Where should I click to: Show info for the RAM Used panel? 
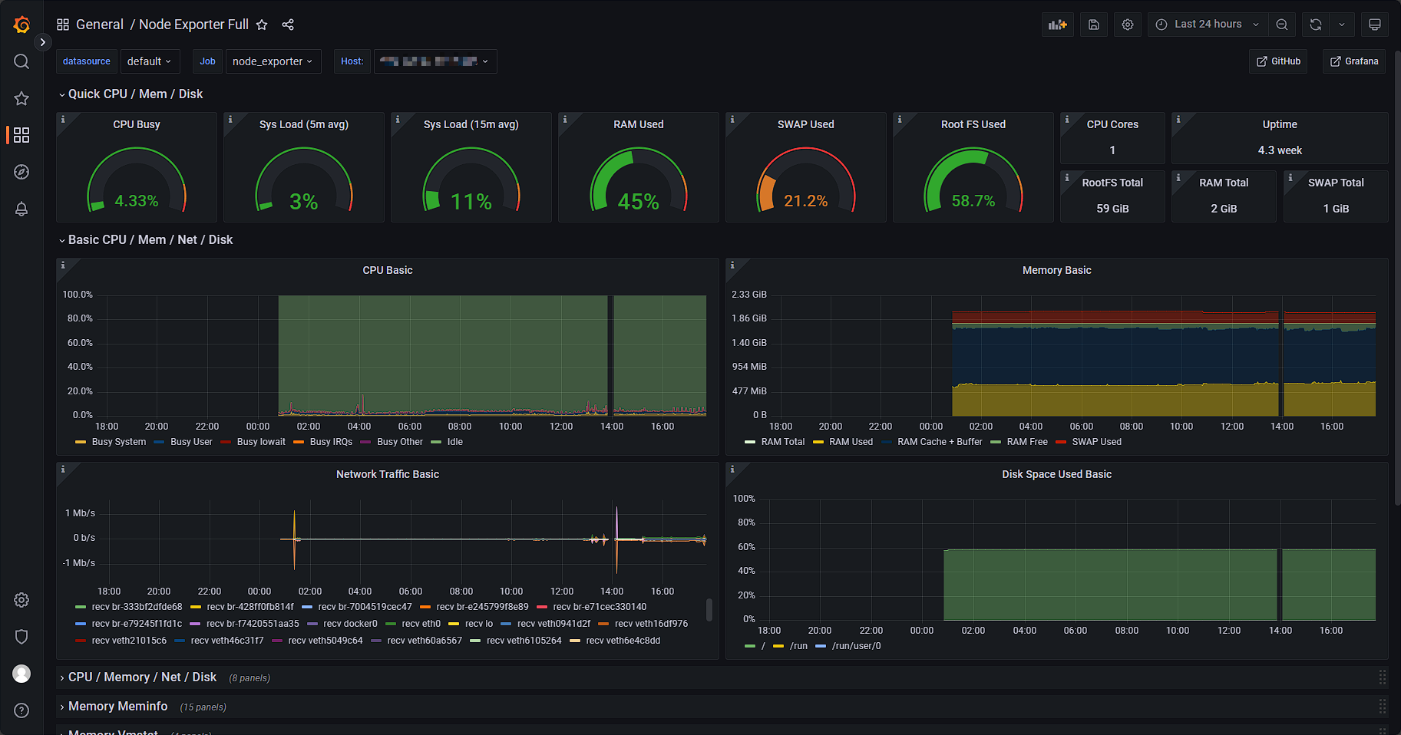tap(565, 120)
